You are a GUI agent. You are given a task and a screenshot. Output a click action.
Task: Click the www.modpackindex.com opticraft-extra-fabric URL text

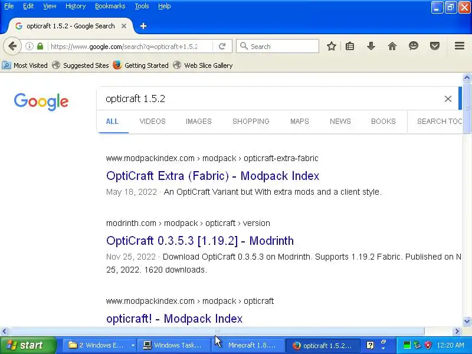point(212,158)
